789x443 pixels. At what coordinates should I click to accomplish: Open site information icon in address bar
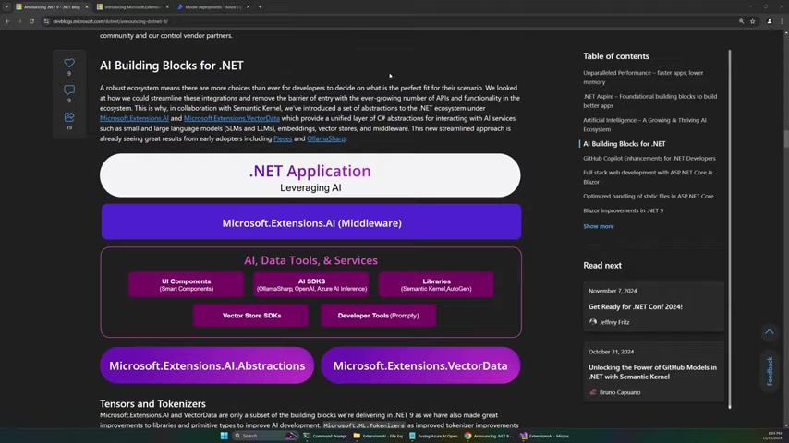pos(46,21)
